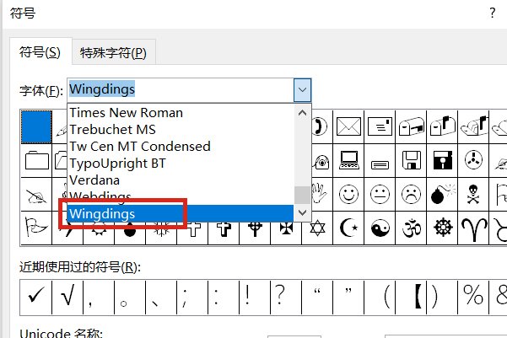This screenshot has width=507, height=338.
Task: Select the neutral face symbol
Action: pos(380,195)
